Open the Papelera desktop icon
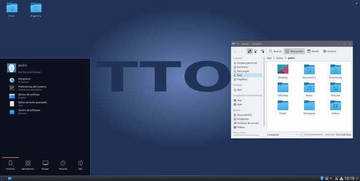The height and width of the screenshot is (181, 360). coord(36,10)
